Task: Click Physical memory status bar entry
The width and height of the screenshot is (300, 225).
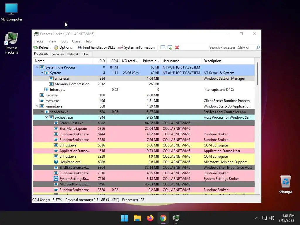Action: tap(92, 200)
